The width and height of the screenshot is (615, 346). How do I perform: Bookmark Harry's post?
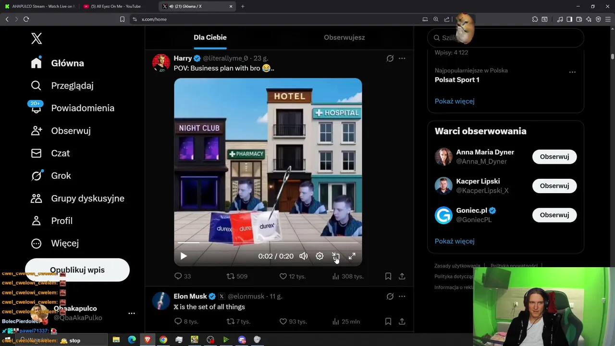[388, 276]
